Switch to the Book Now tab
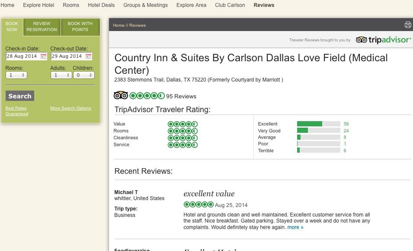Viewport: 413px width, 251px height. (12, 26)
